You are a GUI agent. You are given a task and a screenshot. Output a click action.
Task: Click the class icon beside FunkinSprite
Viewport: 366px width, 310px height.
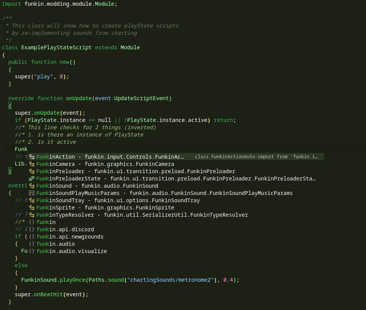(x=32, y=207)
